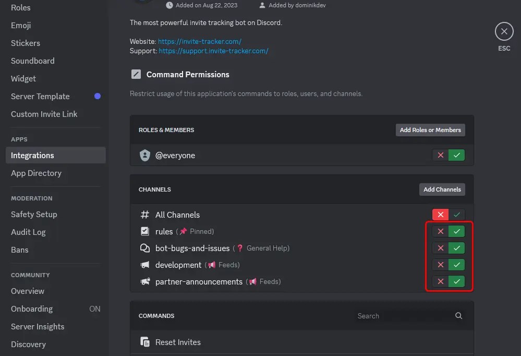This screenshot has height=356, width=521.
Task: Click the @everyone member avatar icon
Action: click(144, 155)
